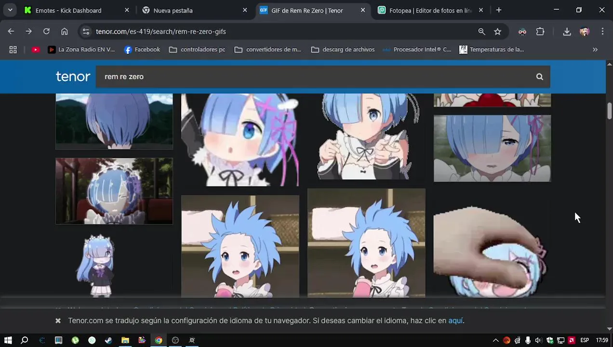Dismiss the language notice with the X
Viewport: 613px width, 347px height.
click(x=58, y=320)
